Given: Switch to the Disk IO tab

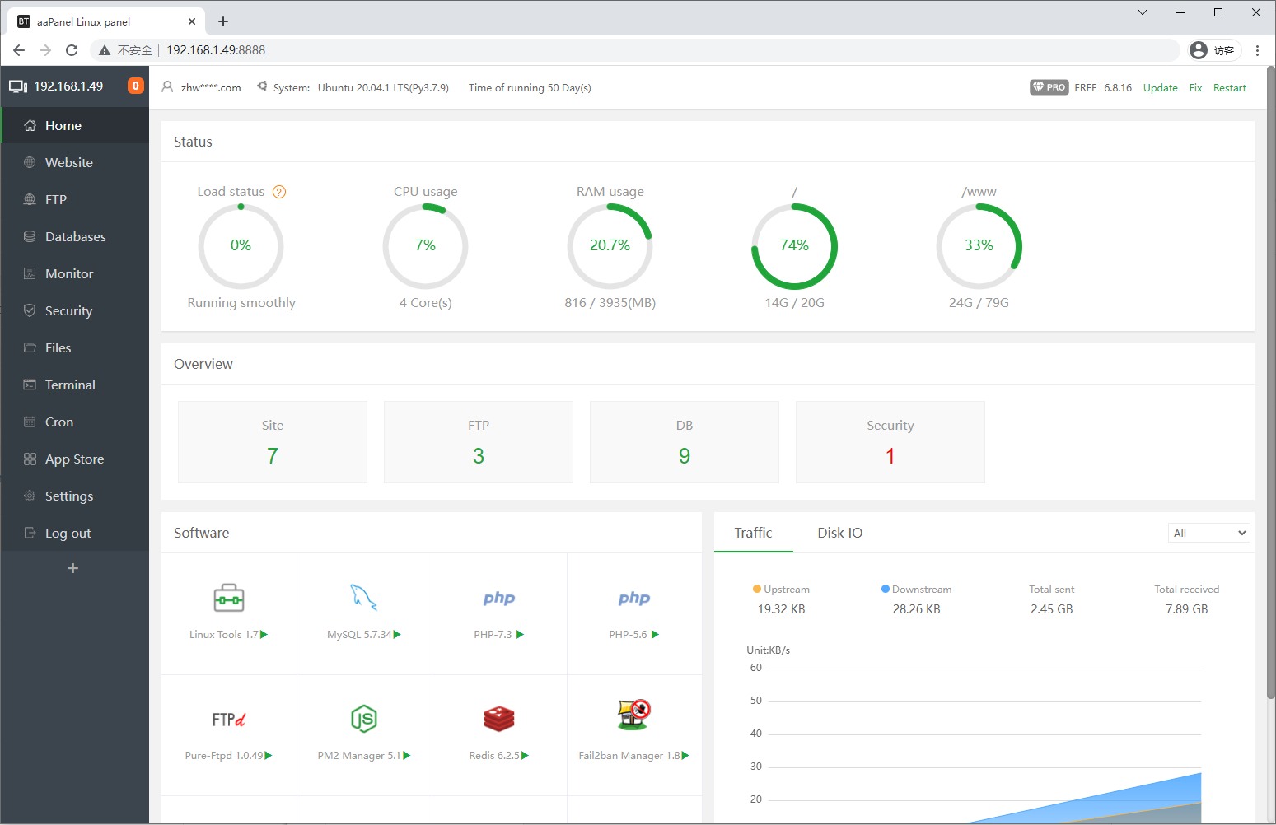Looking at the screenshot, I should point(839,533).
